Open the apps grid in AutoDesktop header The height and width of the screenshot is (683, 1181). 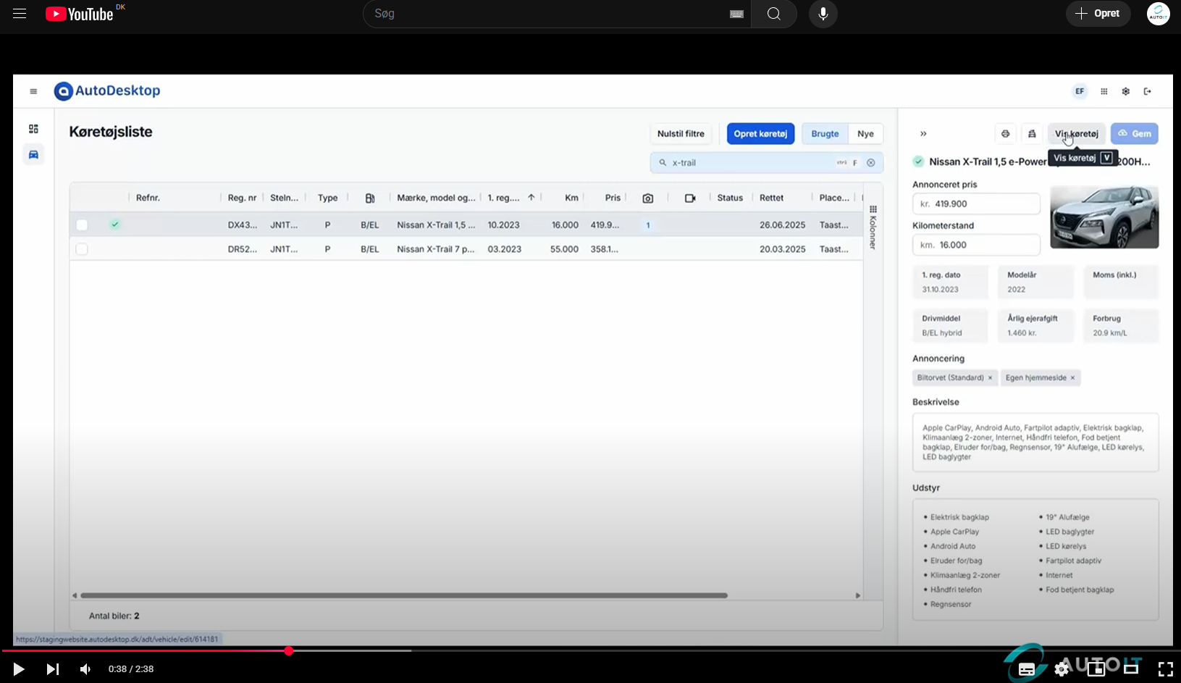click(1104, 91)
